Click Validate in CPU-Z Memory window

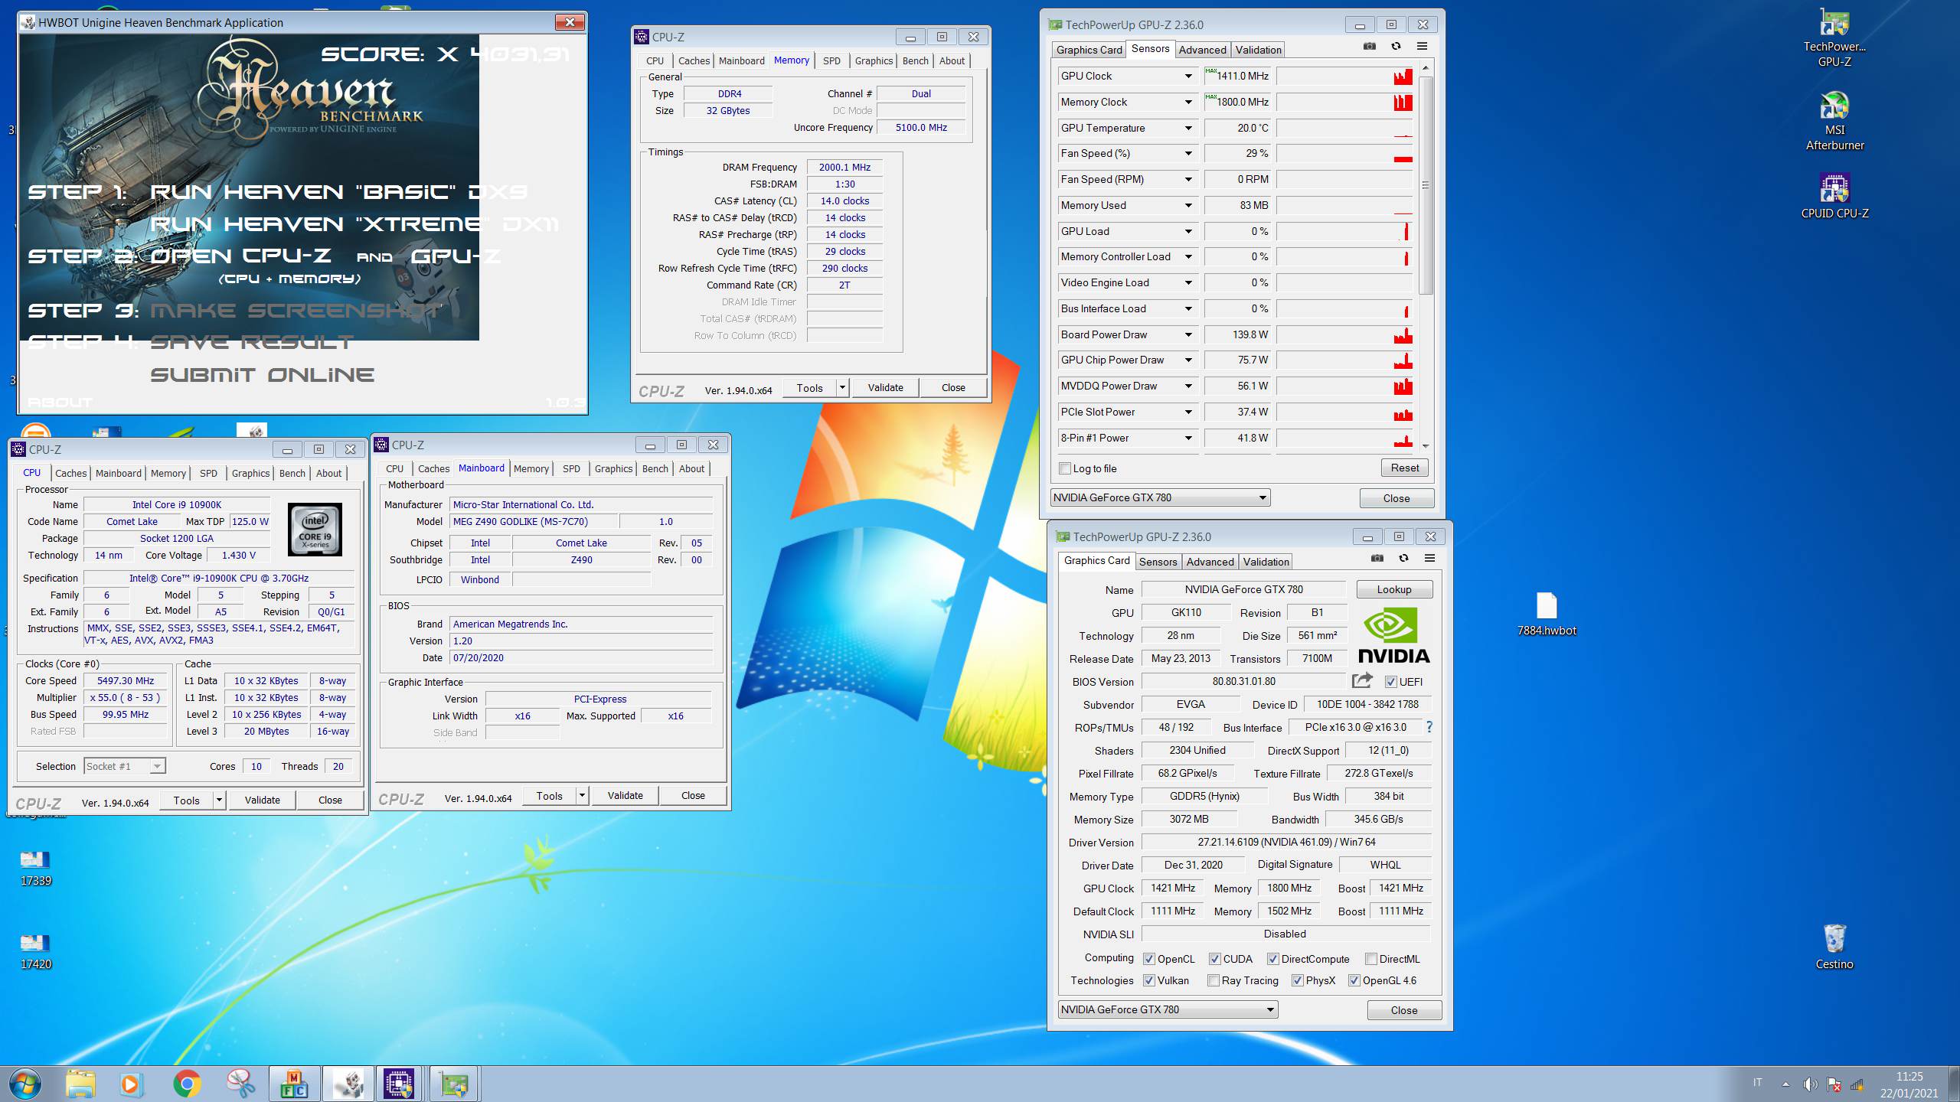[x=885, y=387]
